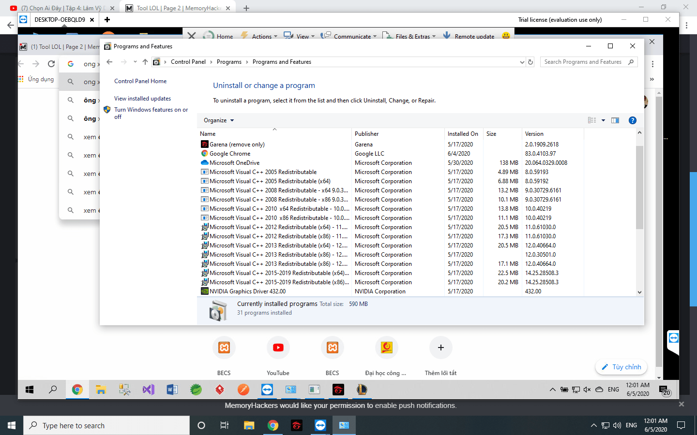Image resolution: width=697 pixels, height=435 pixels.
Task: Expand the TeamViewer Communicate menu
Action: pyautogui.click(x=348, y=36)
